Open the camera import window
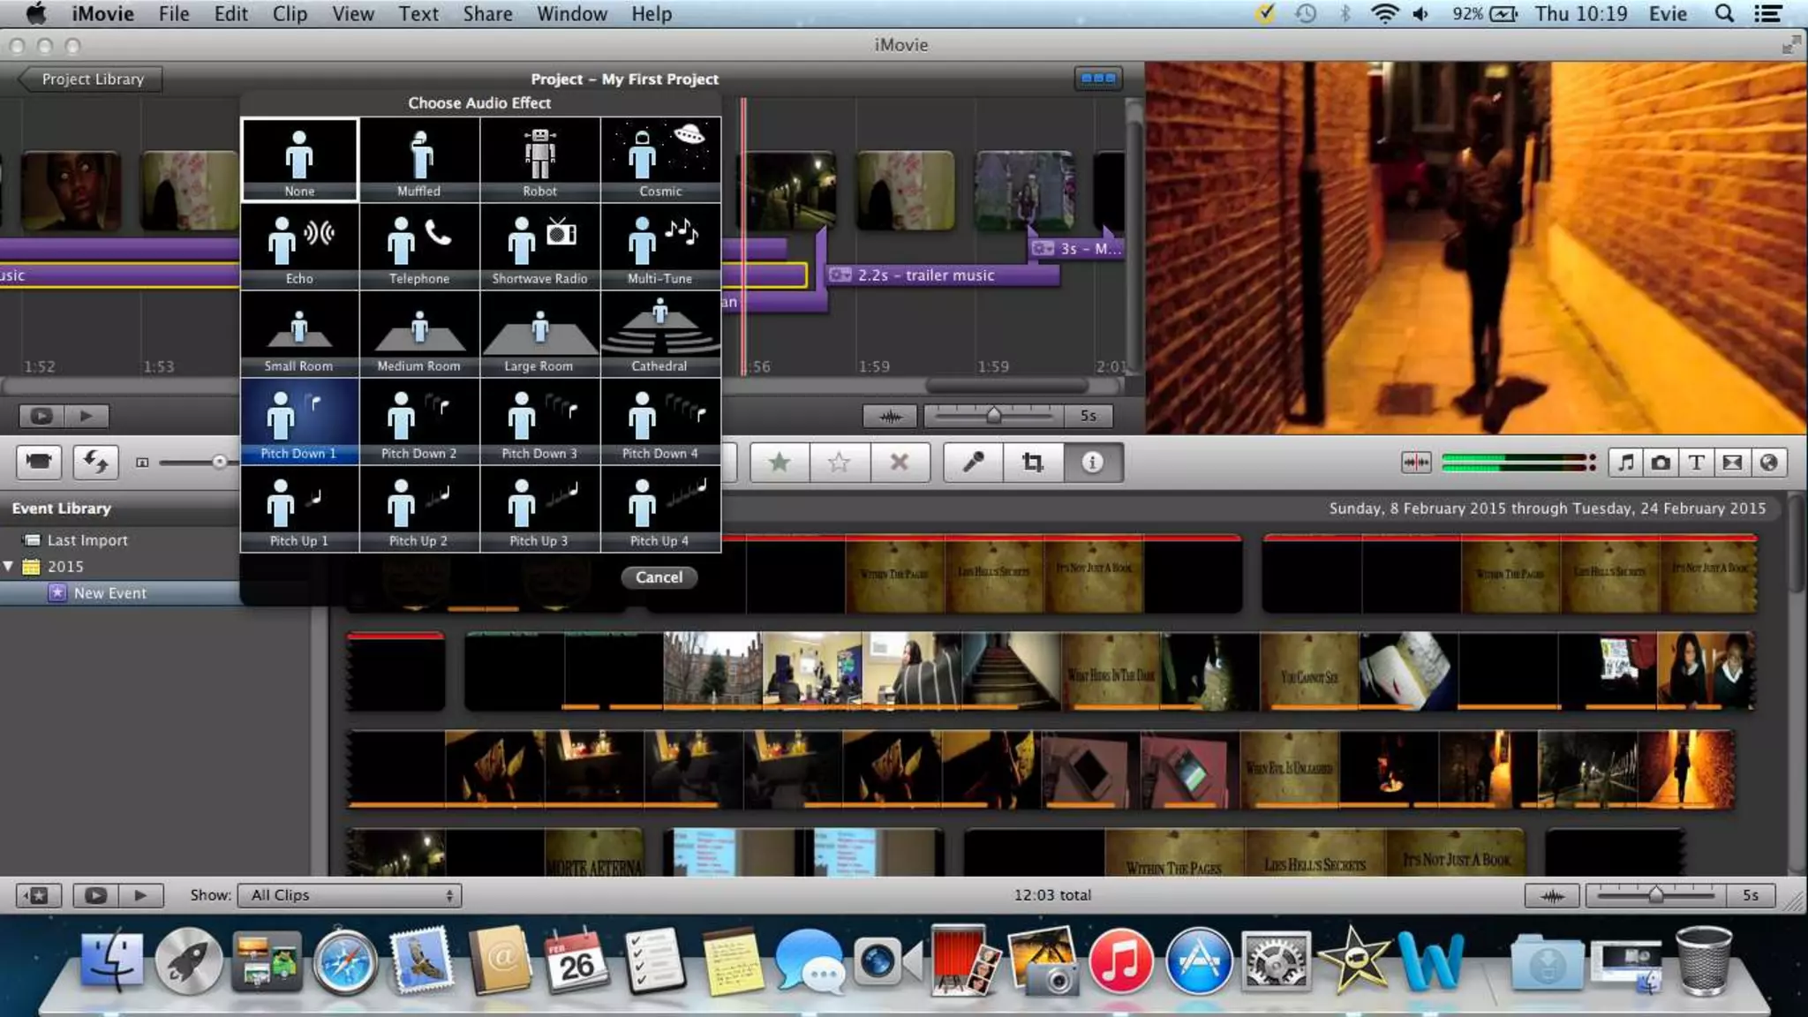Screen dimensions: 1808x1017 click(39, 462)
